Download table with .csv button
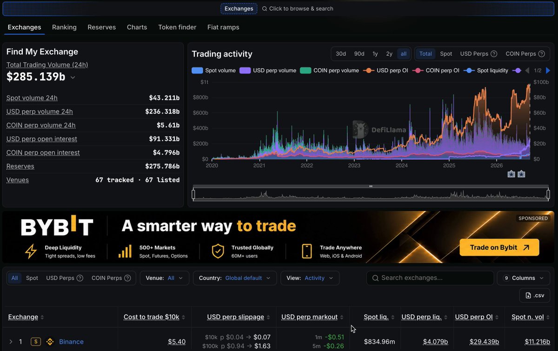Screen dimensions: 558x351 pyautogui.click(x=535, y=296)
